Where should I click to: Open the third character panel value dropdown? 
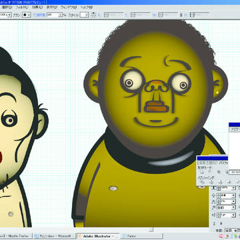(233, 201)
